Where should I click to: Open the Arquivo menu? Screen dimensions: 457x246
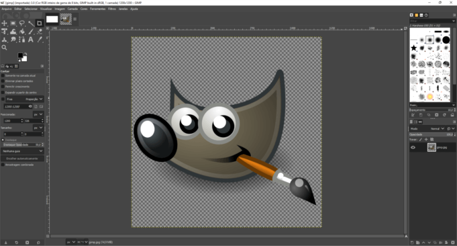point(7,9)
